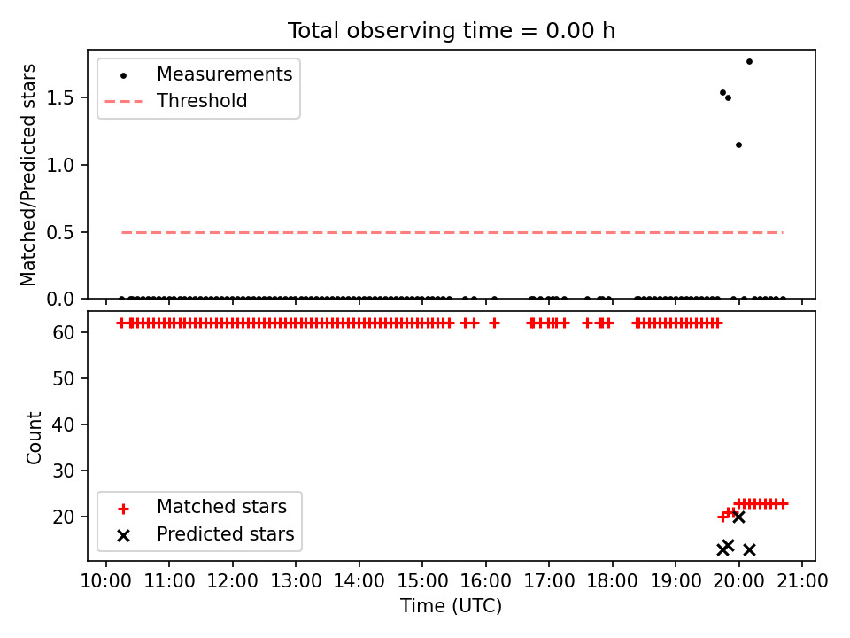850x638 pixels.
Task: Click the '60' tick on Count axis
Action: pos(64,332)
